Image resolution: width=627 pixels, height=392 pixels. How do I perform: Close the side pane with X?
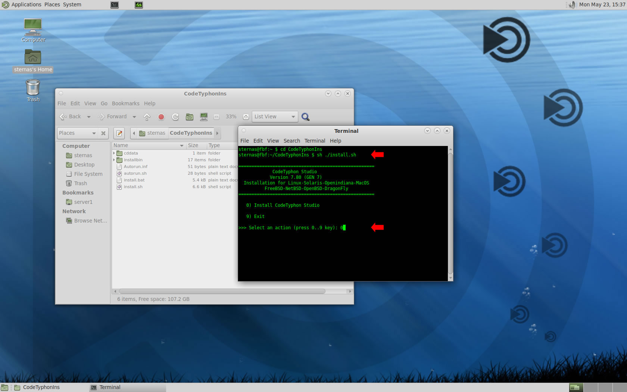pyautogui.click(x=103, y=133)
